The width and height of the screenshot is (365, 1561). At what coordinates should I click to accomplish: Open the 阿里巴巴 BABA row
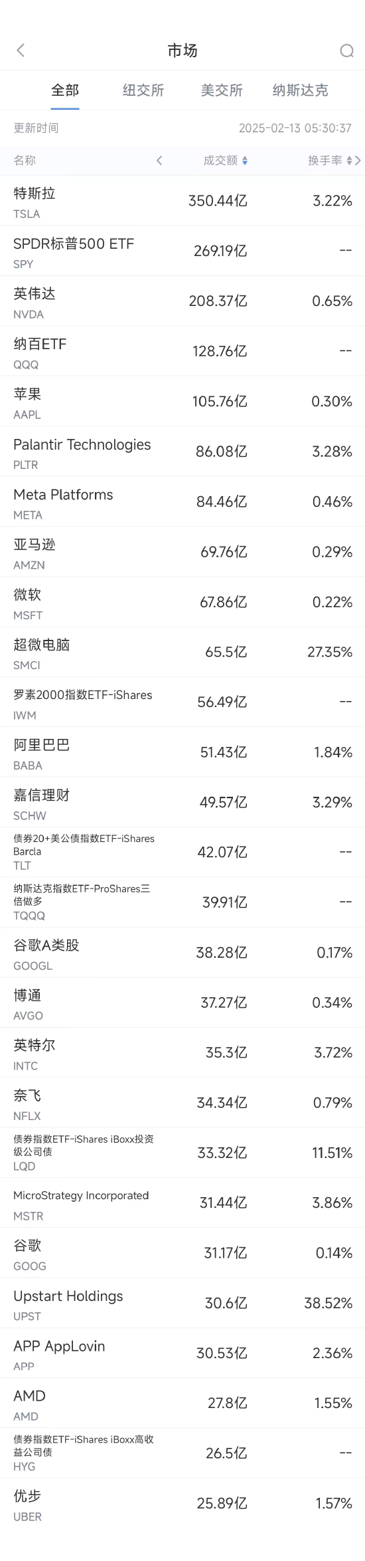point(183,752)
